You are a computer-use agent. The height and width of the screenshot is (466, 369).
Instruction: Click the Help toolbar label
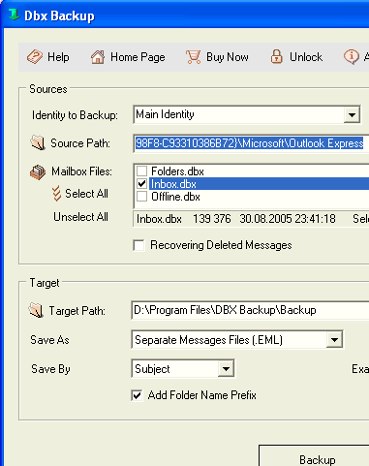(58, 57)
